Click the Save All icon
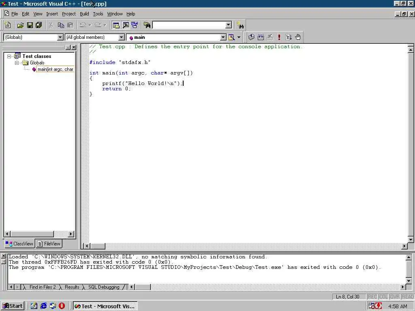This screenshot has height=311, width=415. pyautogui.click(x=39, y=25)
